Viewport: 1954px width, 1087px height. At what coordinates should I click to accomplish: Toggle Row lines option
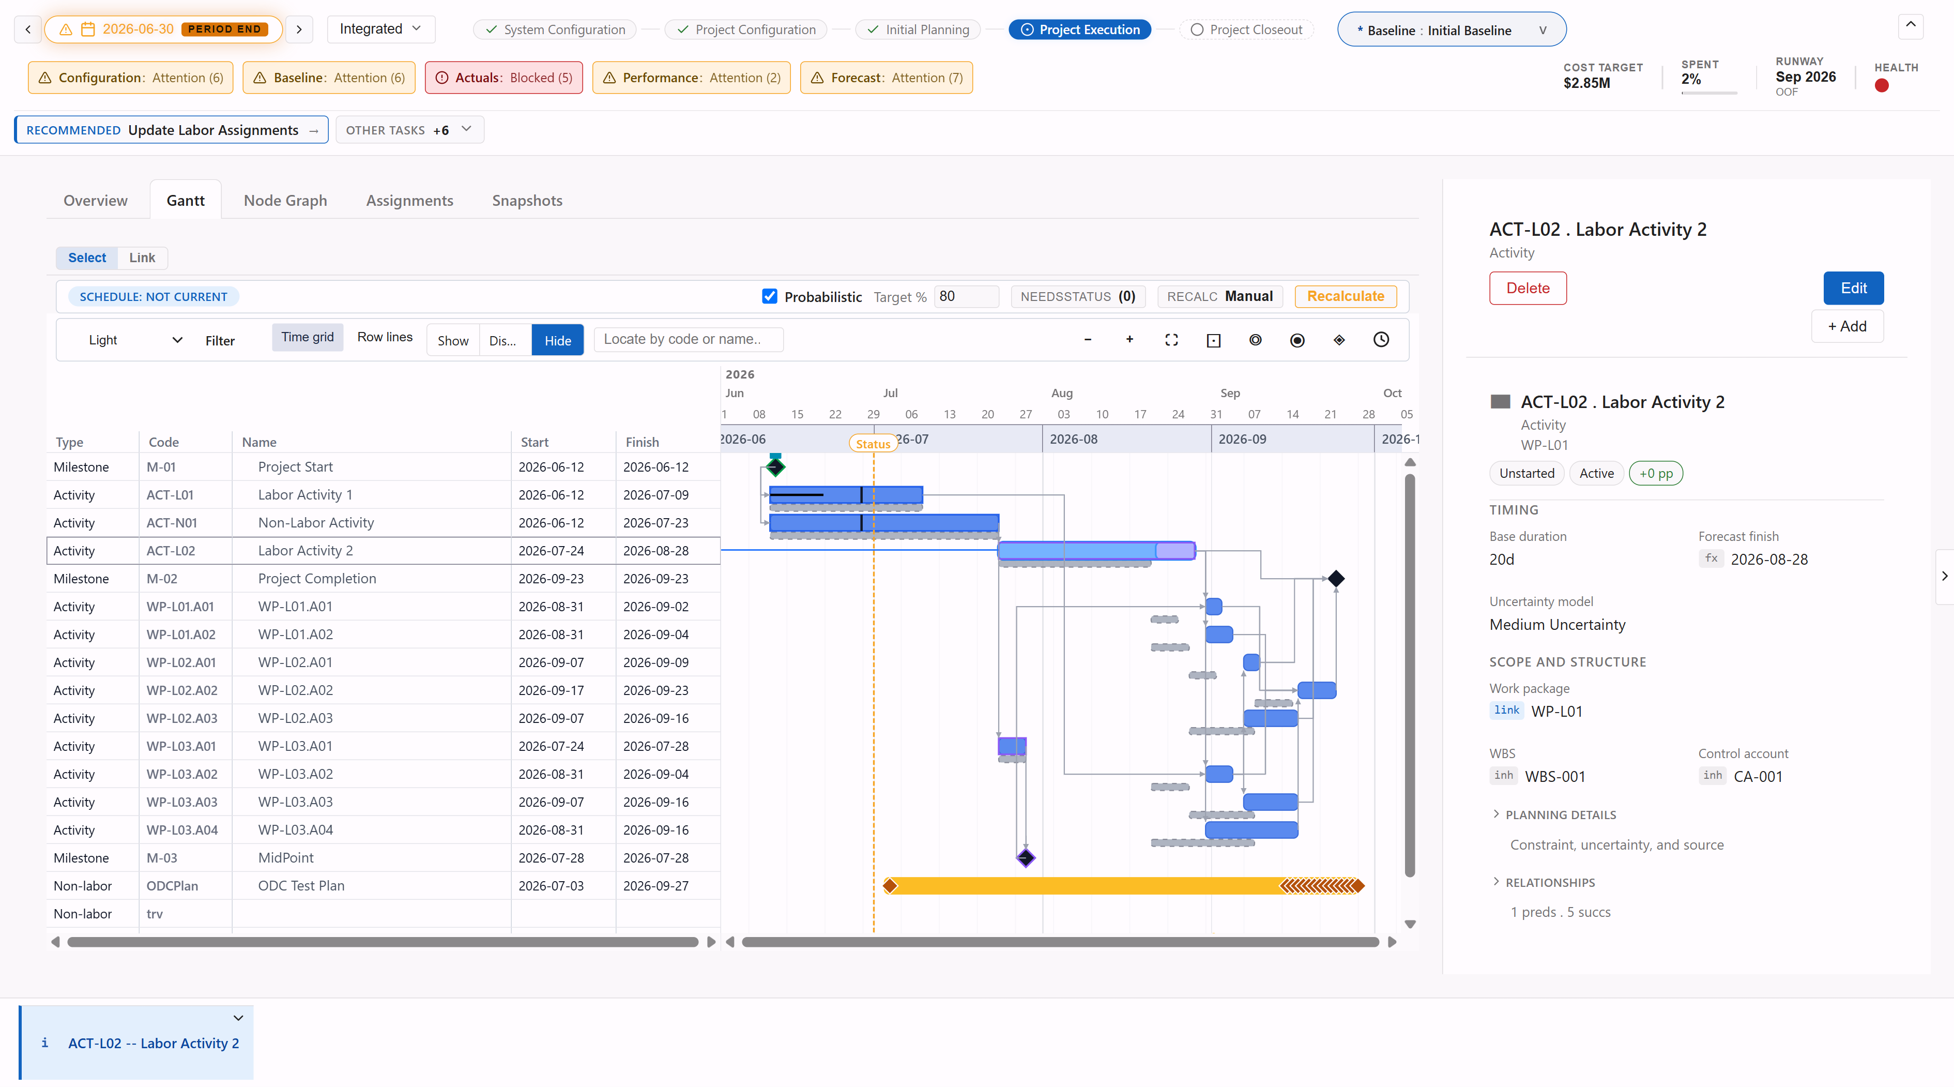point(385,337)
